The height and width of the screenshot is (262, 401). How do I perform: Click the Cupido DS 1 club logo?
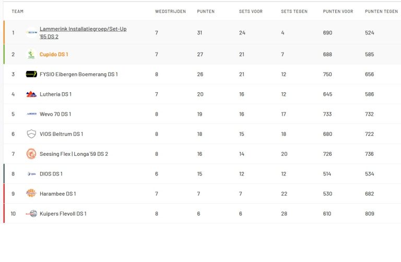point(31,54)
